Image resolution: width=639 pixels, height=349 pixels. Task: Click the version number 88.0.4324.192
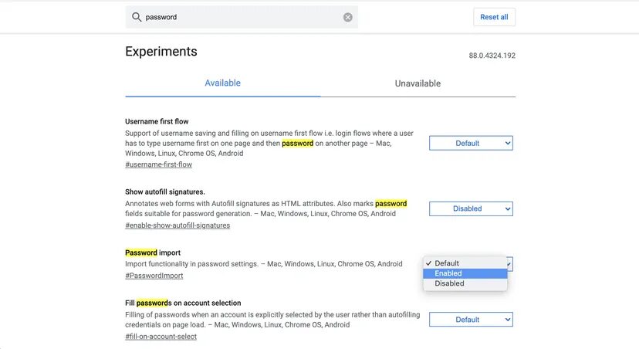492,56
